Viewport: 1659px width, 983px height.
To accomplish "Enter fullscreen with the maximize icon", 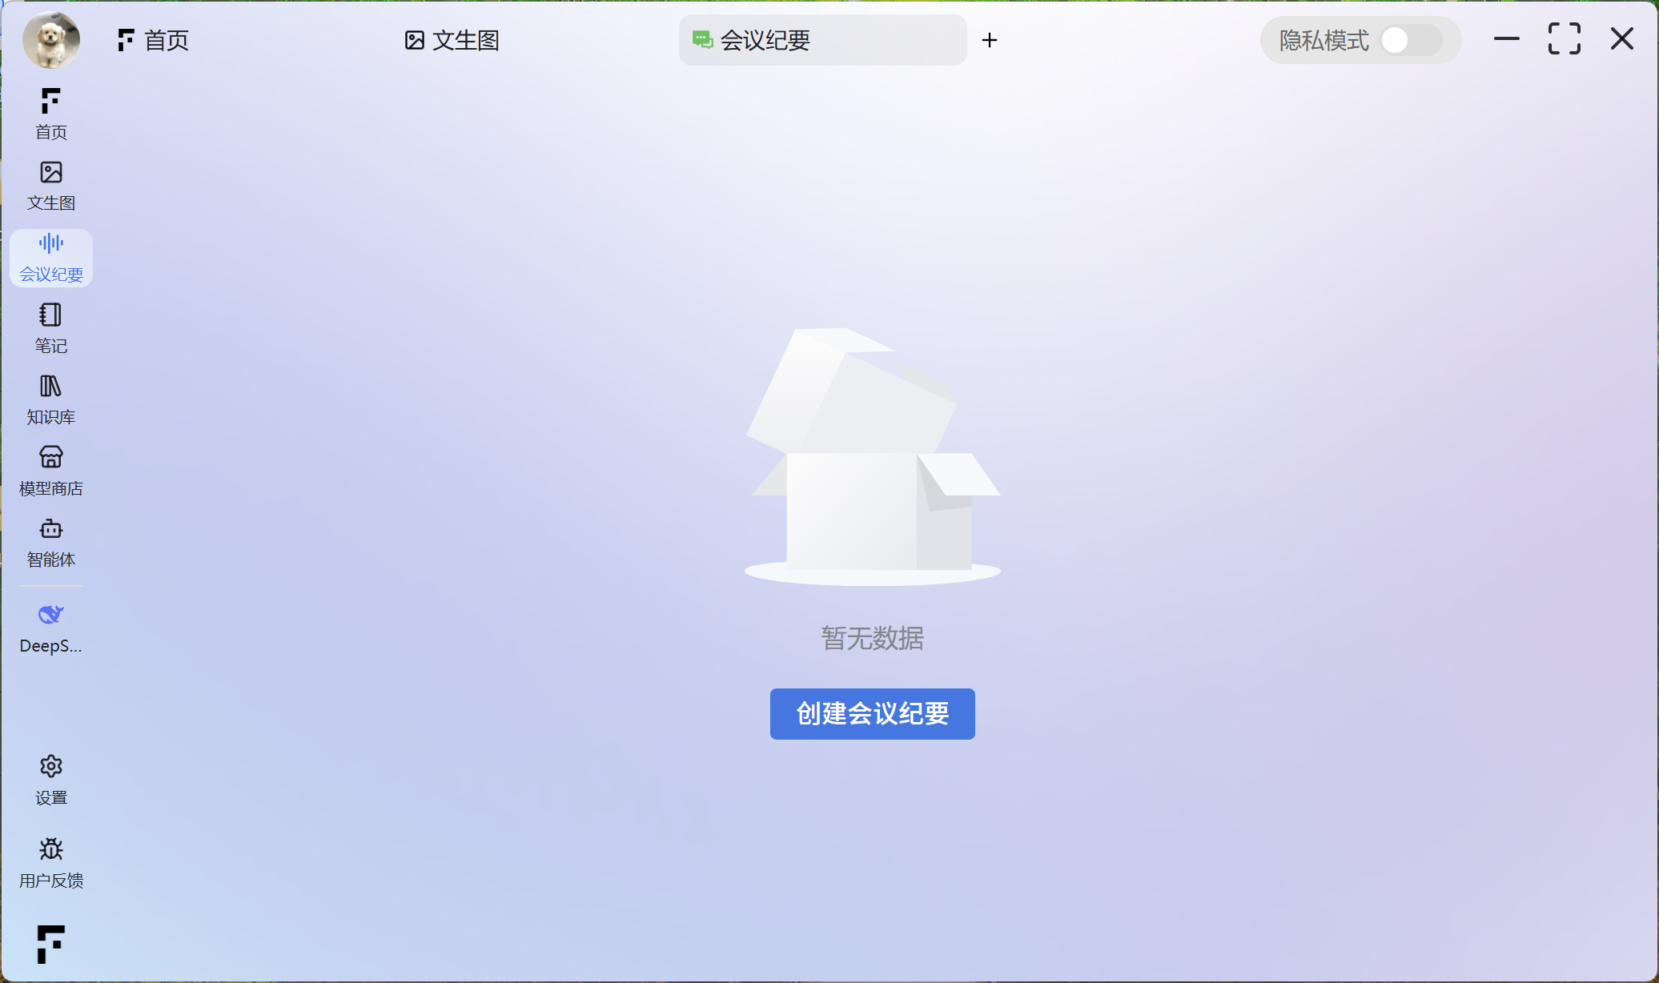I will click(x=1564, y=38).
